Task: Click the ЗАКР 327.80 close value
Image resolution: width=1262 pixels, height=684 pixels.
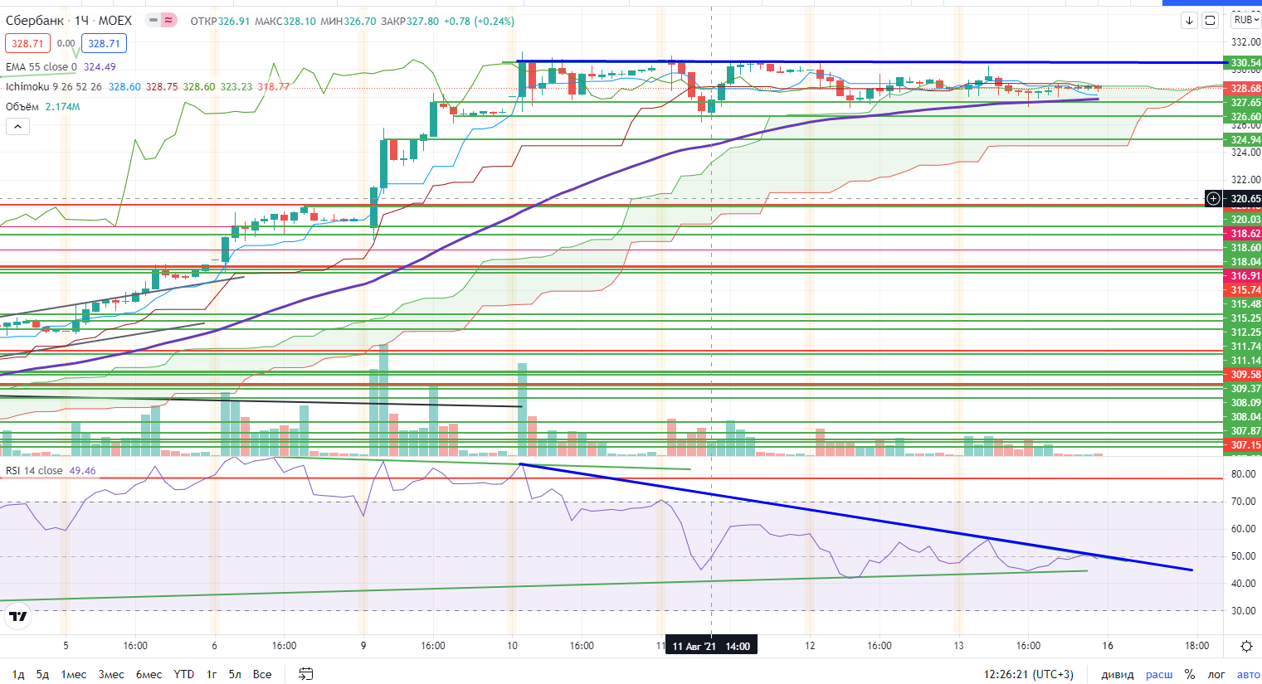Action: tap(410, 22)
